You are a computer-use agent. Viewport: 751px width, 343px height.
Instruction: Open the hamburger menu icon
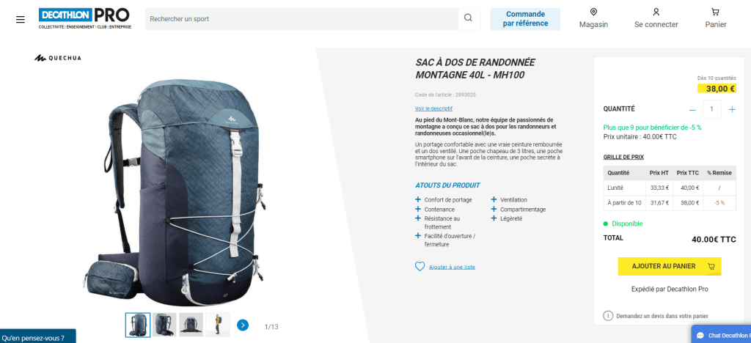pos(20,20)
